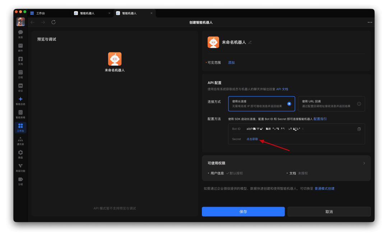This screenshot has height=240, width=388.
Task: Open the ··· more options menu
Action: [x=370, y=22]
